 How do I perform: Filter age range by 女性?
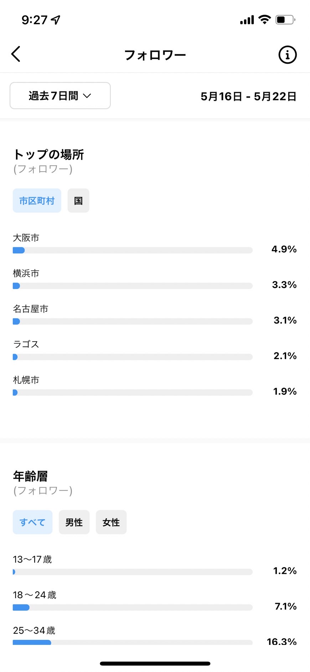pos(111,522)
